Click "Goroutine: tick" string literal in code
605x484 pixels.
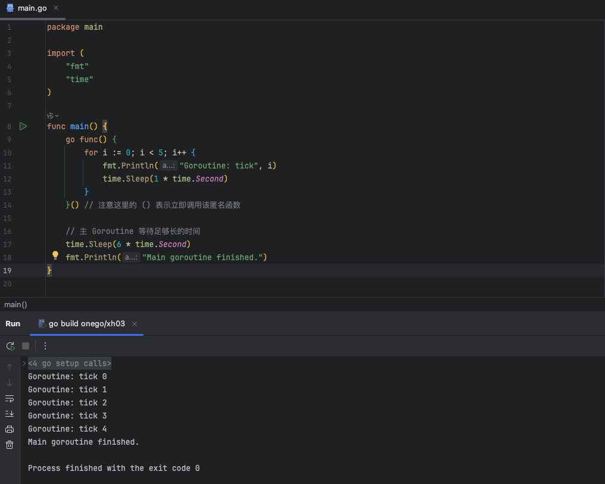coord(219,166)
